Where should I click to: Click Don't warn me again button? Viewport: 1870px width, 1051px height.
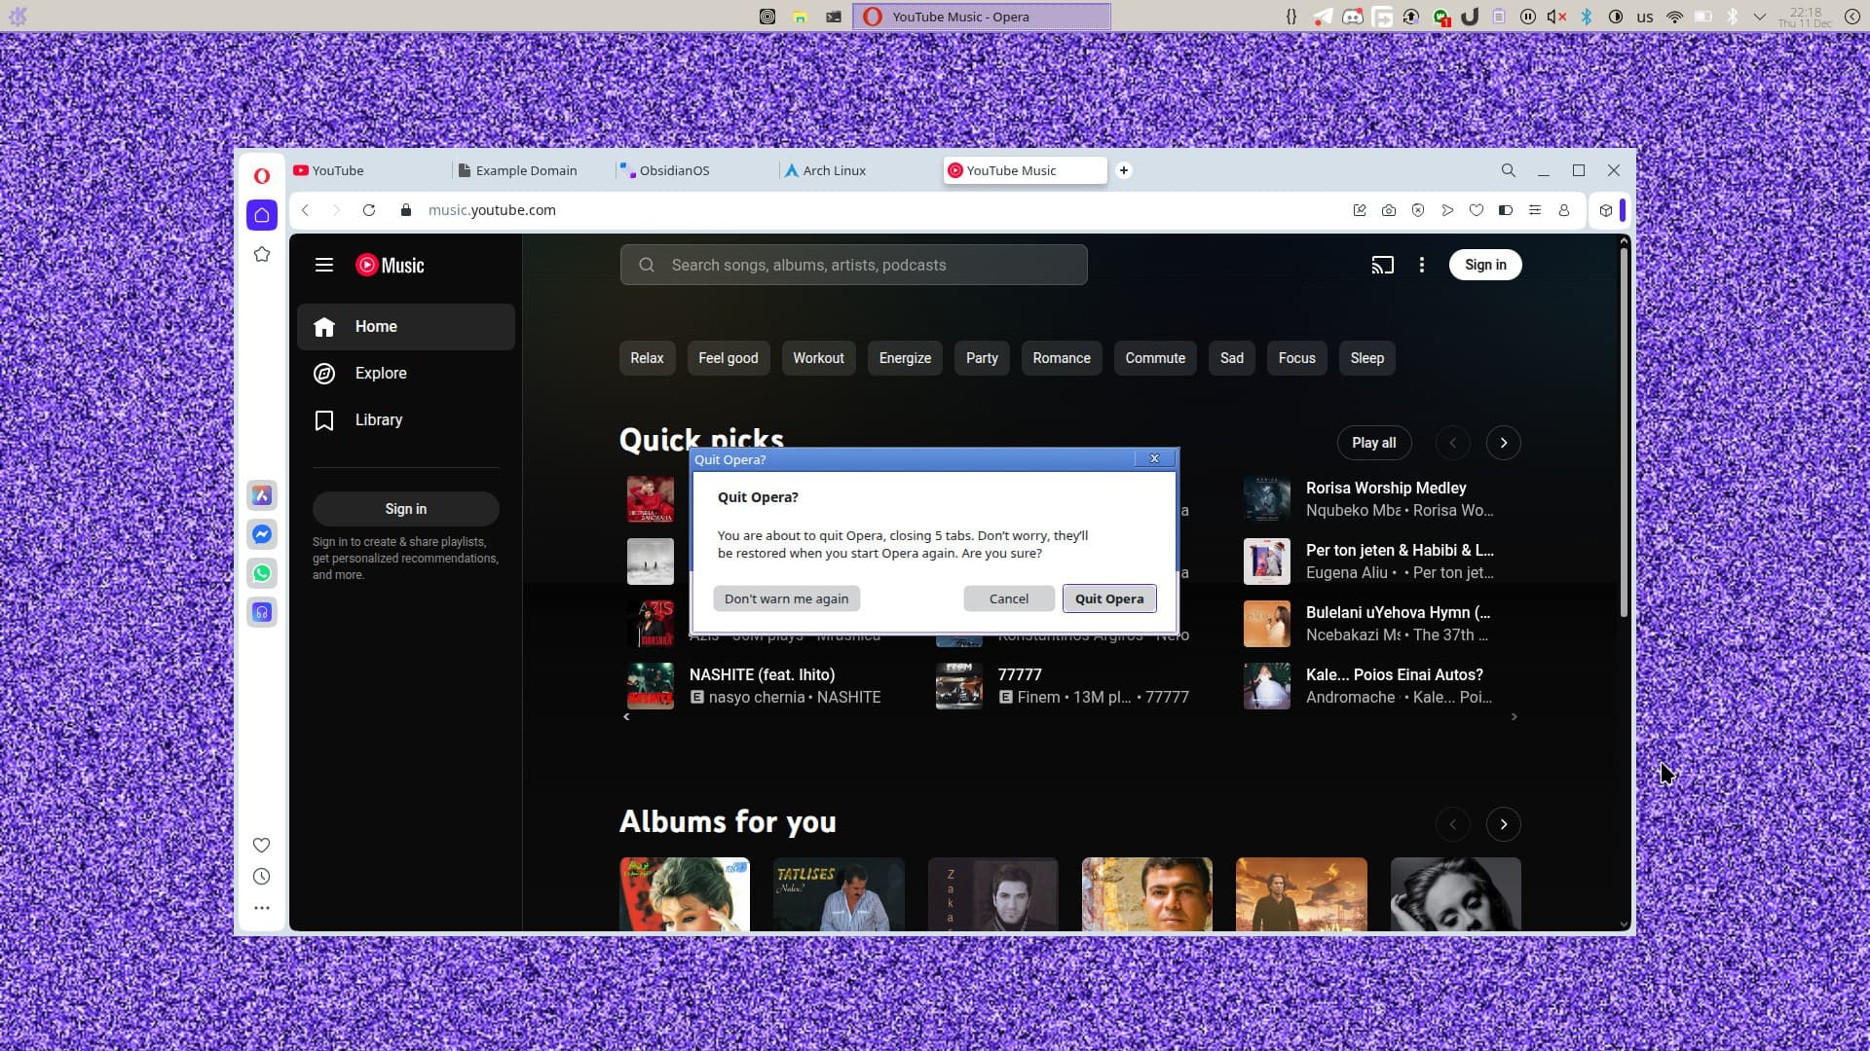[x=786, y=598]
